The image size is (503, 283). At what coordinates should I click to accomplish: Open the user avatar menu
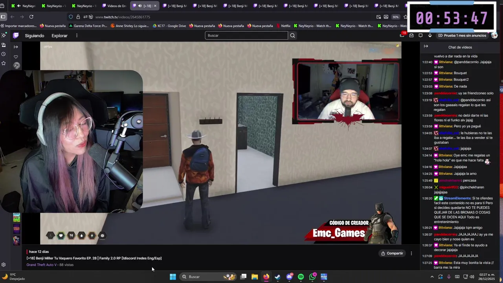click(x=494, y=35)
